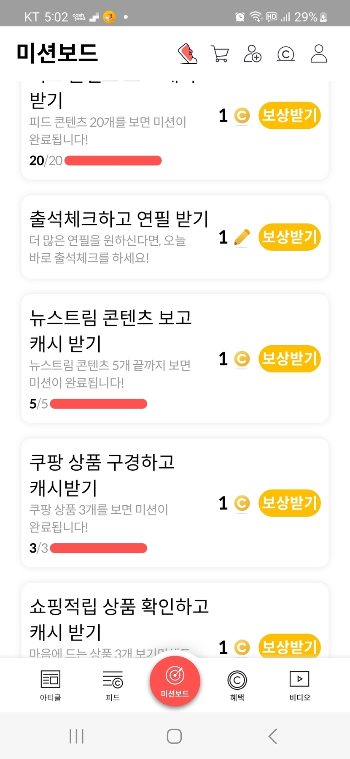Tap the invite friend icon
Image resolution: width=350 pixels, height=759 pixels.
tap(253, 54)
